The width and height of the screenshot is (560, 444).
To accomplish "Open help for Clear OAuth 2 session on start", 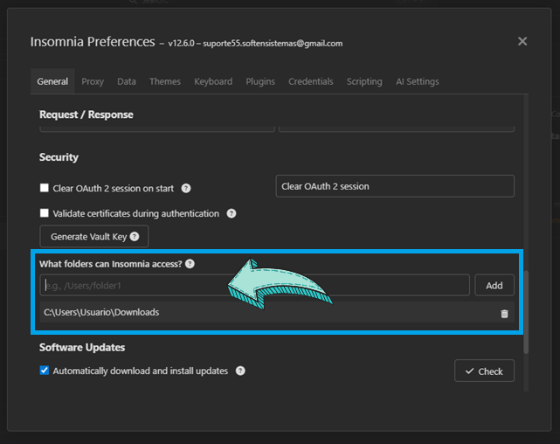I will [186, 188].
